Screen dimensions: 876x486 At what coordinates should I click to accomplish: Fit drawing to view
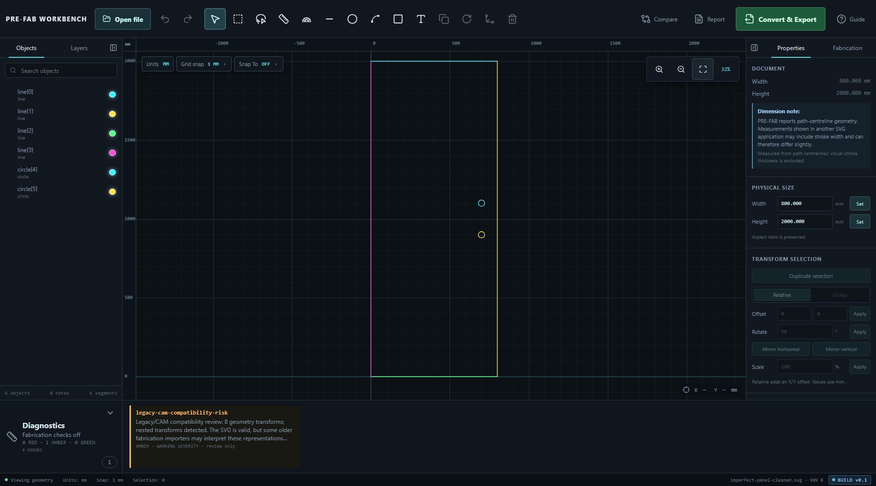[x=703, y=69]
